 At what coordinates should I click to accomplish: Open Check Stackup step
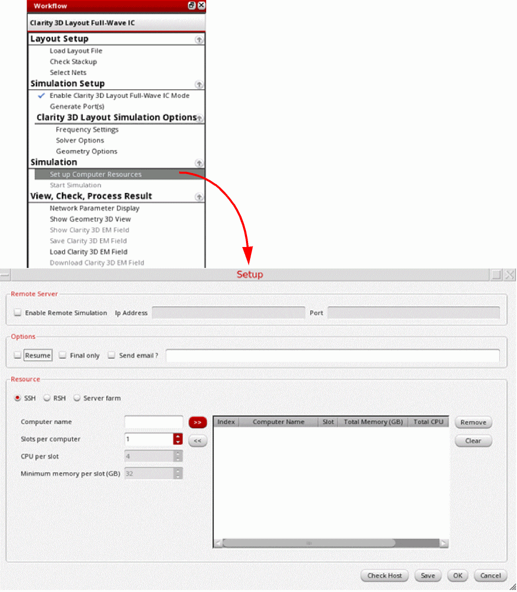point(73,62)
